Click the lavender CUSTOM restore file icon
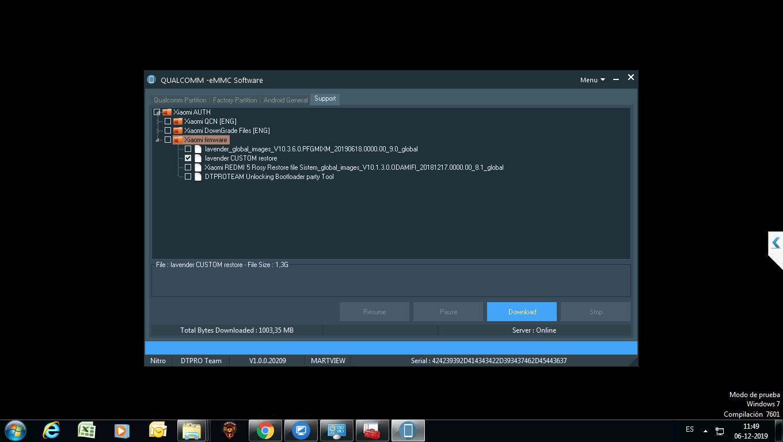Screen dimensions: 783x442 coord(198,158)
